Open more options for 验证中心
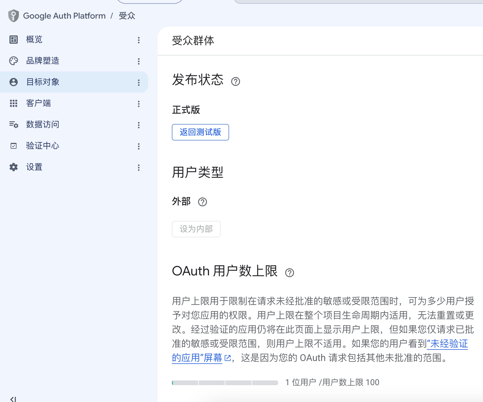Viewport: 483px width, 402px height. coord(139,146)
